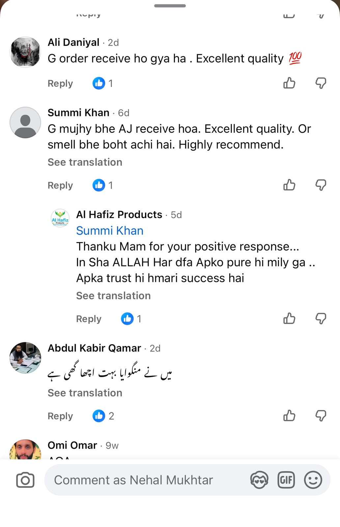Open the GIF picker

coord(286,480)
